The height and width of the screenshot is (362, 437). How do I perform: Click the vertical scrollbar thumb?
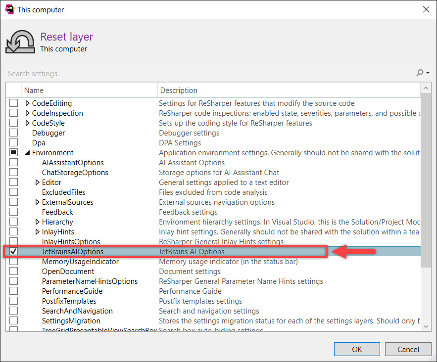coord(426,181)
